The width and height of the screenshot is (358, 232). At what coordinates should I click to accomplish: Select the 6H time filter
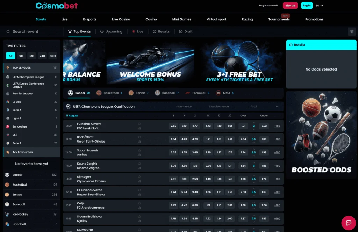tap(21, 56)
